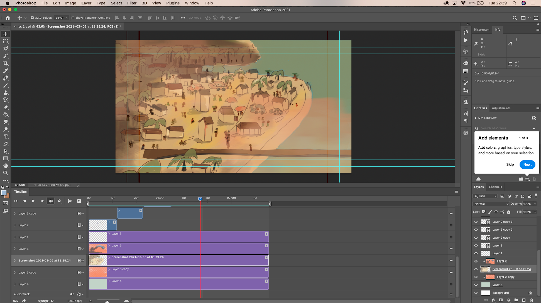
Task: Select the Zoom tool
Action: (x=6, y=173)
